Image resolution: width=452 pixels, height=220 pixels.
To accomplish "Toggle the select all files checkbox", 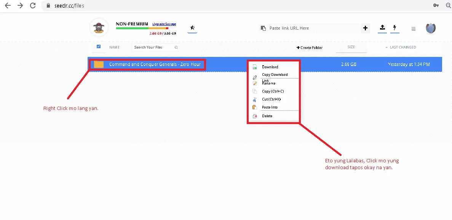I will (x=99, y=47).
